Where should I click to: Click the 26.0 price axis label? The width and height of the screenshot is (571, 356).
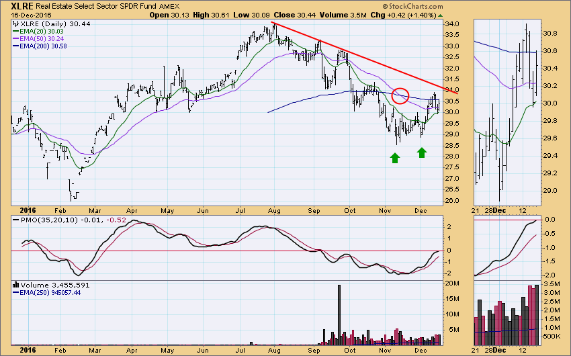click(x=453, y=201)
